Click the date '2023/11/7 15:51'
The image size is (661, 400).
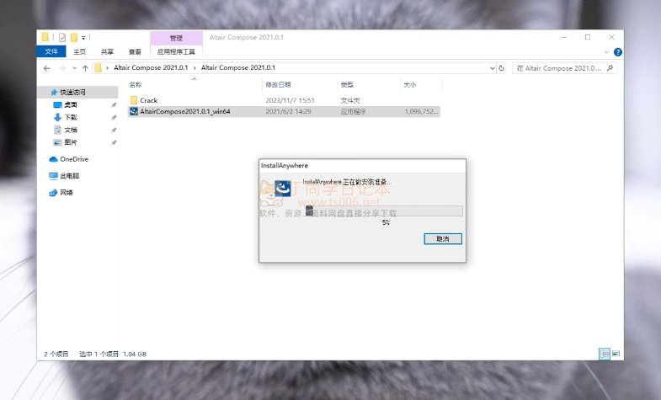click(290, 100)
